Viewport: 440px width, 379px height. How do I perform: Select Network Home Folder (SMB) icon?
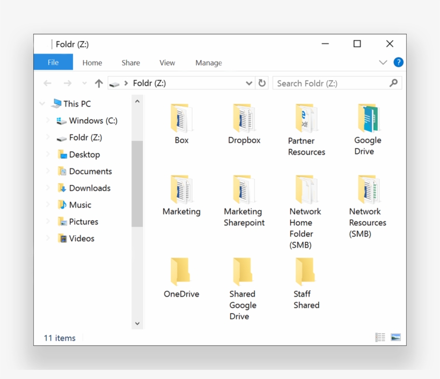point(306,189)
